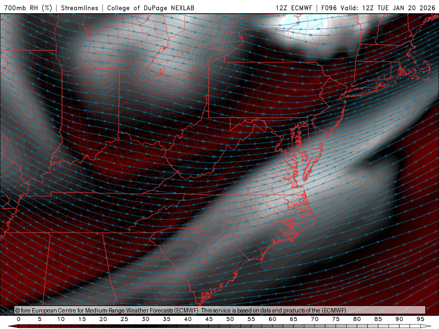
Task: Click colorbar label "25"
Action: coord(125,319)
